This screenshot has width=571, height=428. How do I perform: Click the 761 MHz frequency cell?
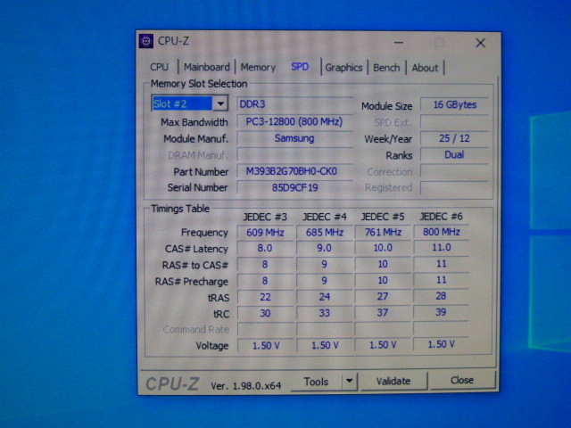tap(383, 232)
